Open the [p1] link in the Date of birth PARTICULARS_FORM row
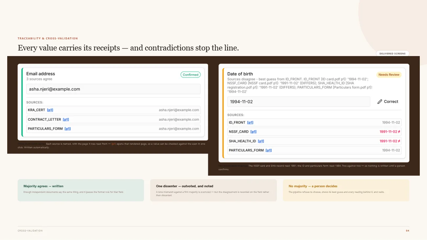The image size is (427, 240). (269, 150)
